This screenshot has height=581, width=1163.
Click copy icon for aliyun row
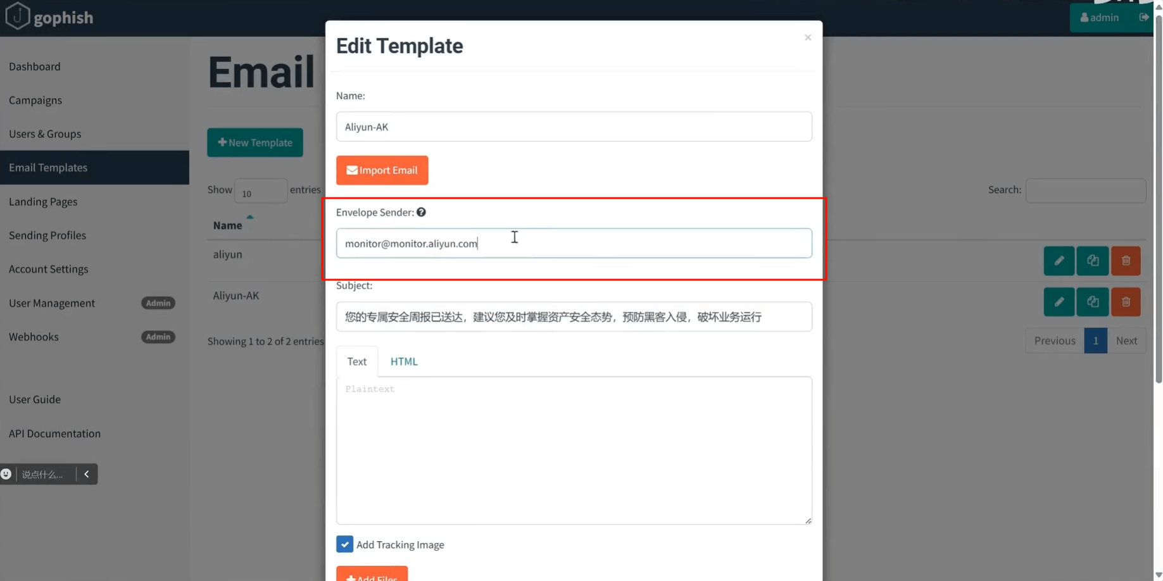[x=1093, y=261]
